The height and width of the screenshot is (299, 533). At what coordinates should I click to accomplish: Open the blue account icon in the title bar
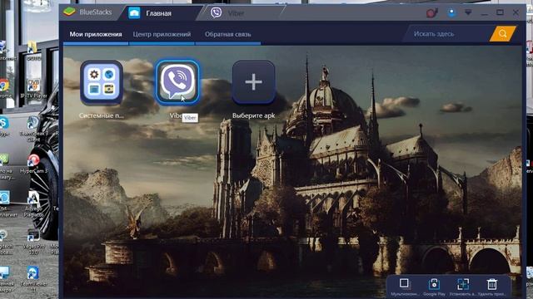click(x=451, y=13)
